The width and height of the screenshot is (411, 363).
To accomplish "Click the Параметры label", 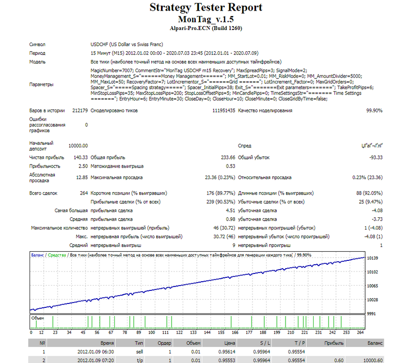I will pos(41,85).
